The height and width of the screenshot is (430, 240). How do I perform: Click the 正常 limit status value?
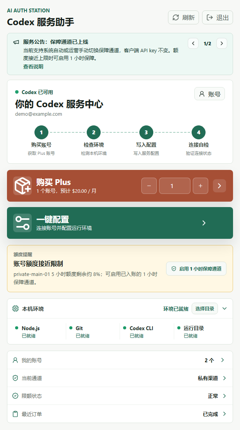pyautogui.click(x=213, y=396)
